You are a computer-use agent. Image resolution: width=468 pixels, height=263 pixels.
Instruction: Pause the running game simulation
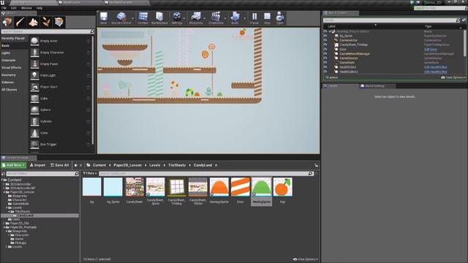pos(254,18)
